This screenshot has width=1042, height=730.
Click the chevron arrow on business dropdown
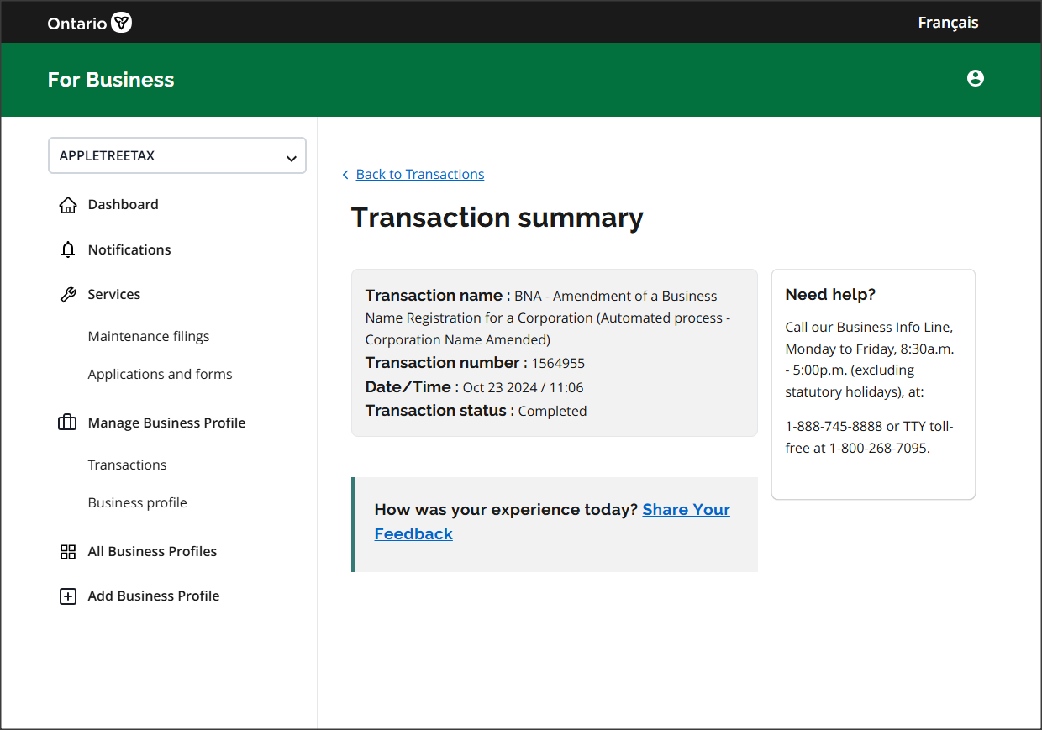[x=291, y=158]
